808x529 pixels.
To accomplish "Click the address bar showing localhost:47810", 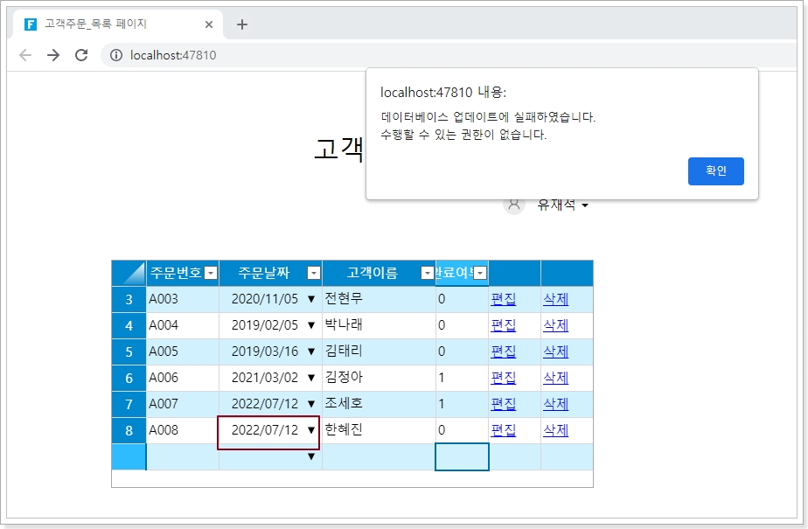I will [350, 55].
